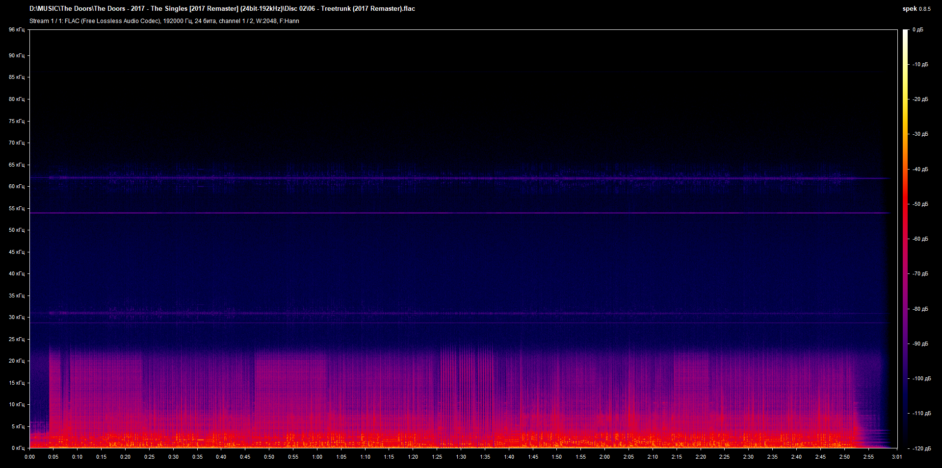Click the 0:00 start time label
The height and width of the screenshot is (468, 942).
[29, 457]
